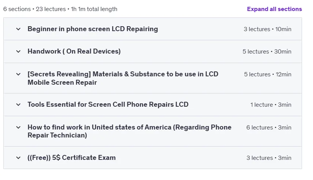Click chevron icon beside Tools Essential section
Screen dimensions: 313x180
(x=18, y=105)
